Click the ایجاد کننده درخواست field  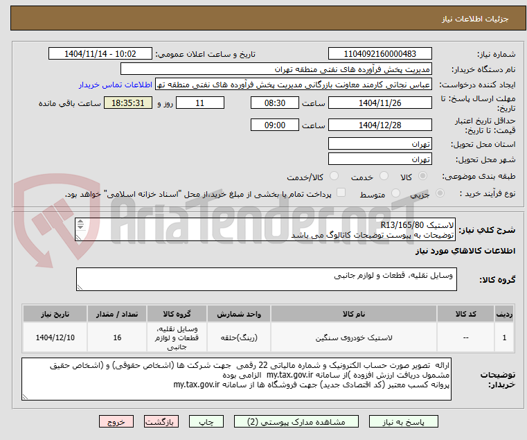(294, 85)
